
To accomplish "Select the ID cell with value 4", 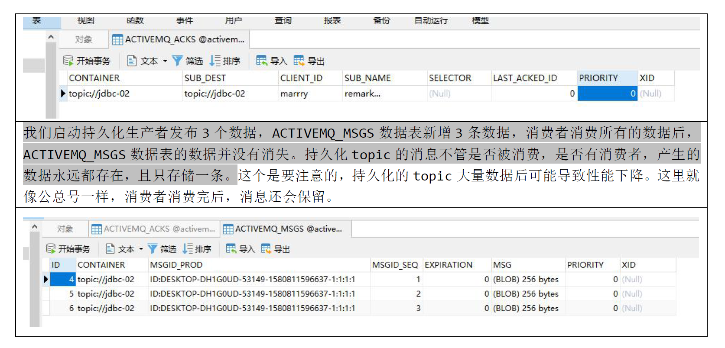I will [x=63, y=279].
